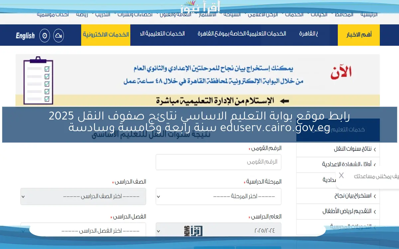Click the chevron next to نتائج سنوات النقل

pos(375,150)
